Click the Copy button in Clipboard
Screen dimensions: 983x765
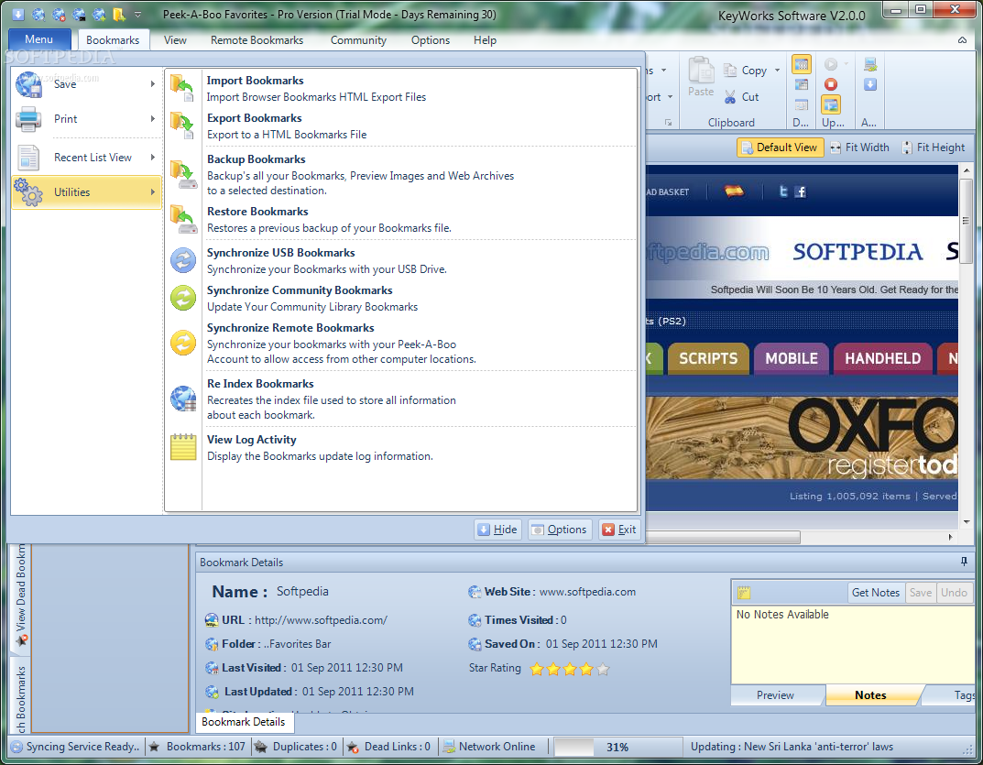click(746, 71)
